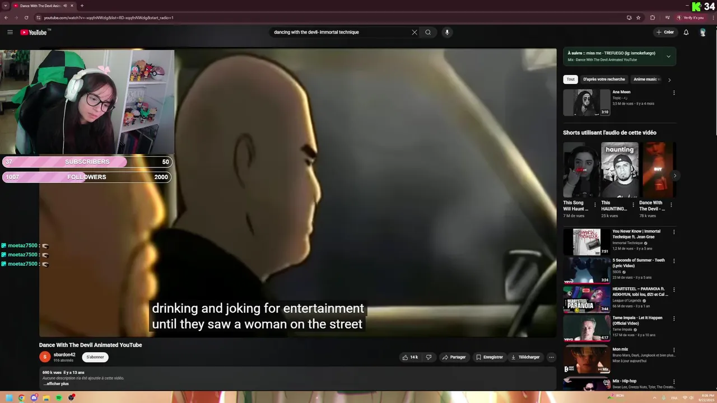Open options for Tame Impala video
The width and height of the screenshot is (717, 403).
pyautogui.click(x=674, y=318)
